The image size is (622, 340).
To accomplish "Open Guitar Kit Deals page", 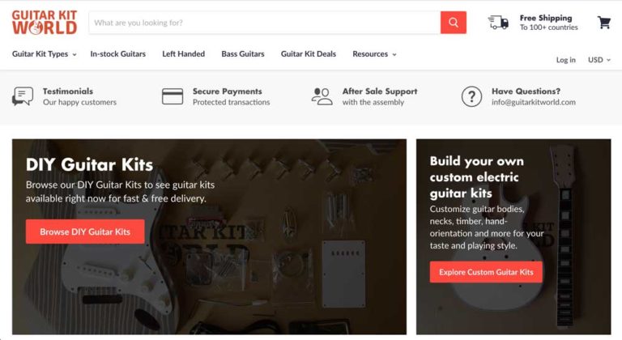I will [x=309, y=54].
